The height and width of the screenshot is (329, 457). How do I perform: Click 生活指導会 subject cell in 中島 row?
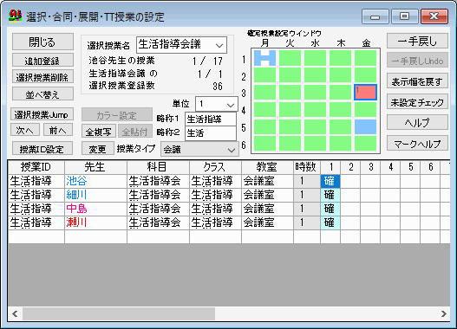[x=158, y=209]
